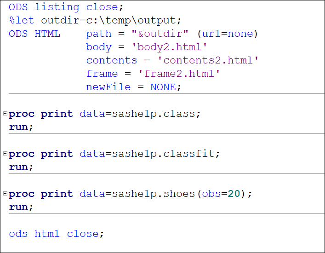Collapse the proc print sashelp.class block
This screenshot has height=253, width=325.
click(5, 113)
